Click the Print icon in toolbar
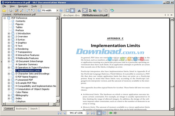Image resolution: width=175 pixels, height=116 pixels. (10, 10)
